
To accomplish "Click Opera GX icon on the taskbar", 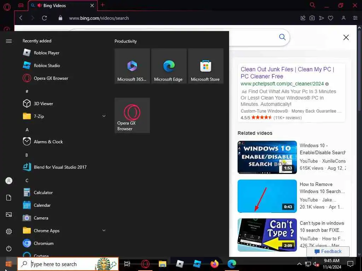I will coord(145,264).
